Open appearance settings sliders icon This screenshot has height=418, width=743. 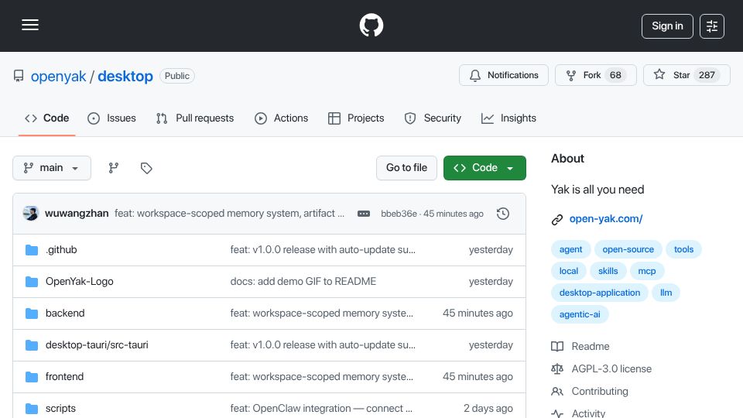(x=712, y=26)
